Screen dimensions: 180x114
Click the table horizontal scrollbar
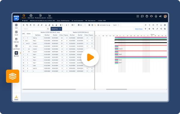49,89
